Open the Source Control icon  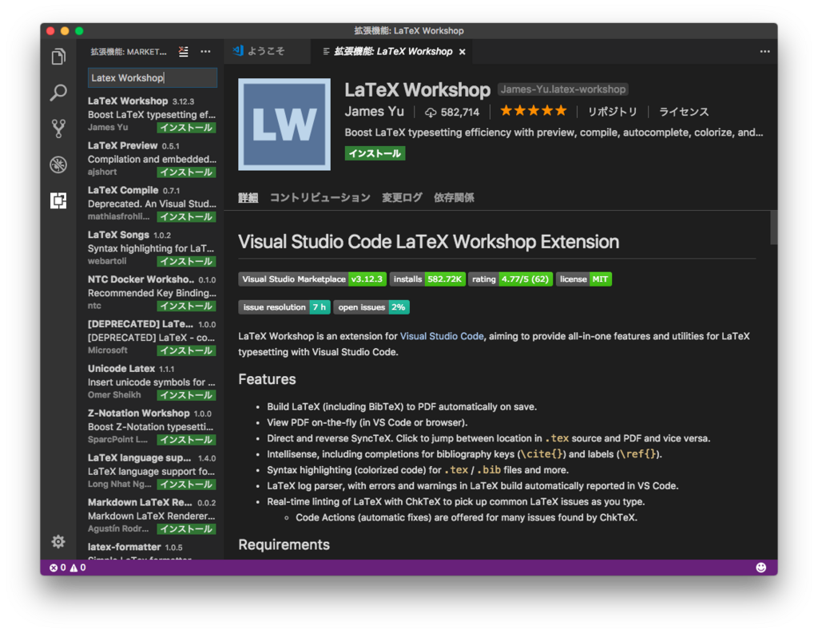click(x=58, y=129)
